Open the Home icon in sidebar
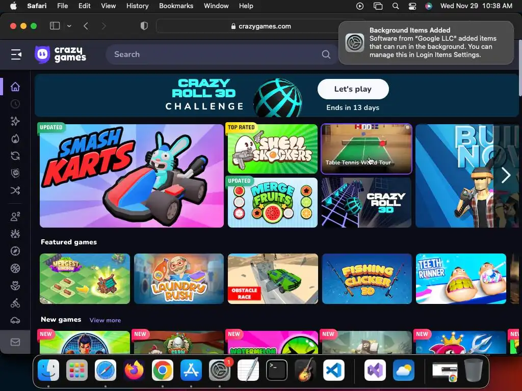 coord(15,87)
